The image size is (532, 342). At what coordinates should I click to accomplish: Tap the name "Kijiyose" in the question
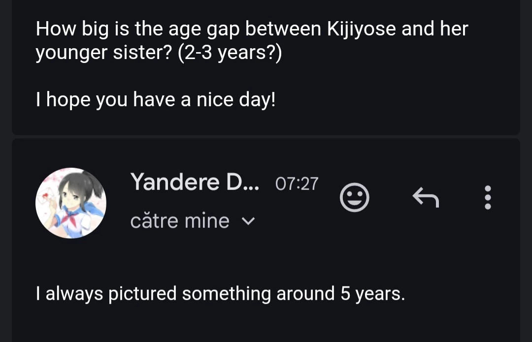[x=362, y=29]
